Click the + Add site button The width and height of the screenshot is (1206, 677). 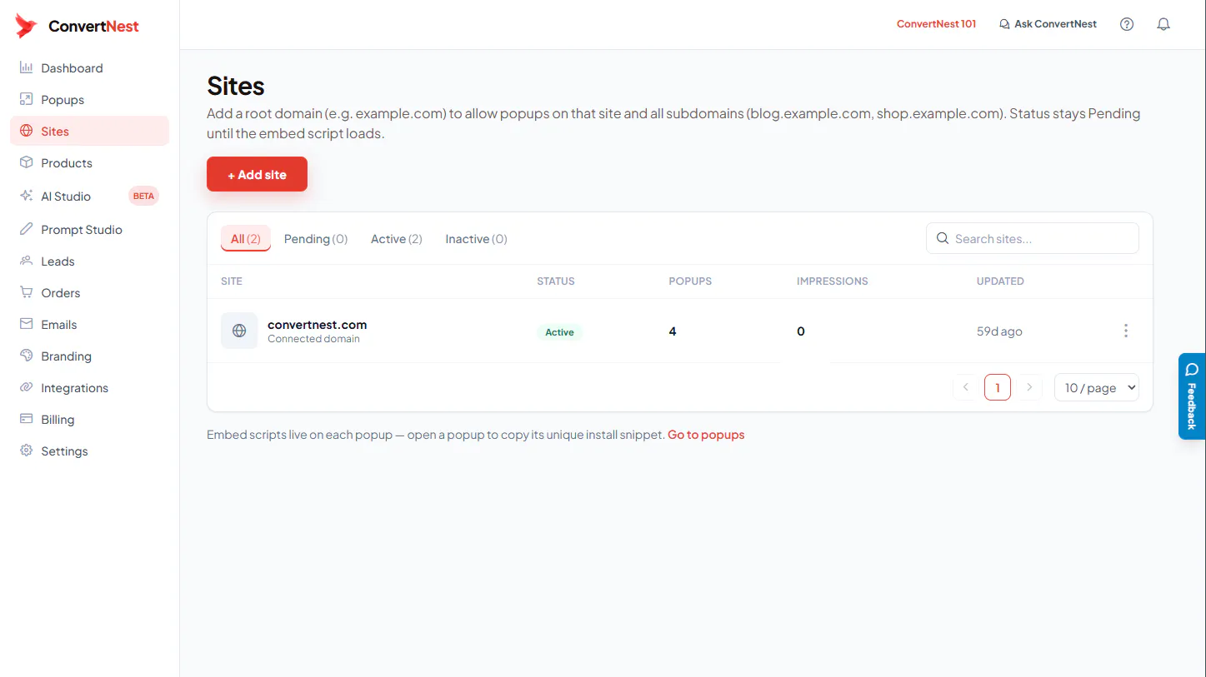(x=257, y=174)
